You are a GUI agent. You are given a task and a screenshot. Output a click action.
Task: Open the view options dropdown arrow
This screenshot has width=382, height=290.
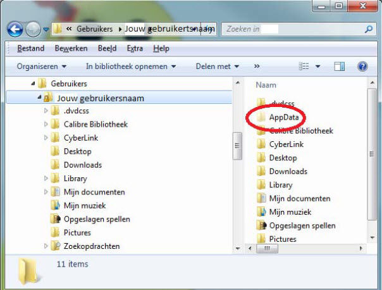coord(317,66)
